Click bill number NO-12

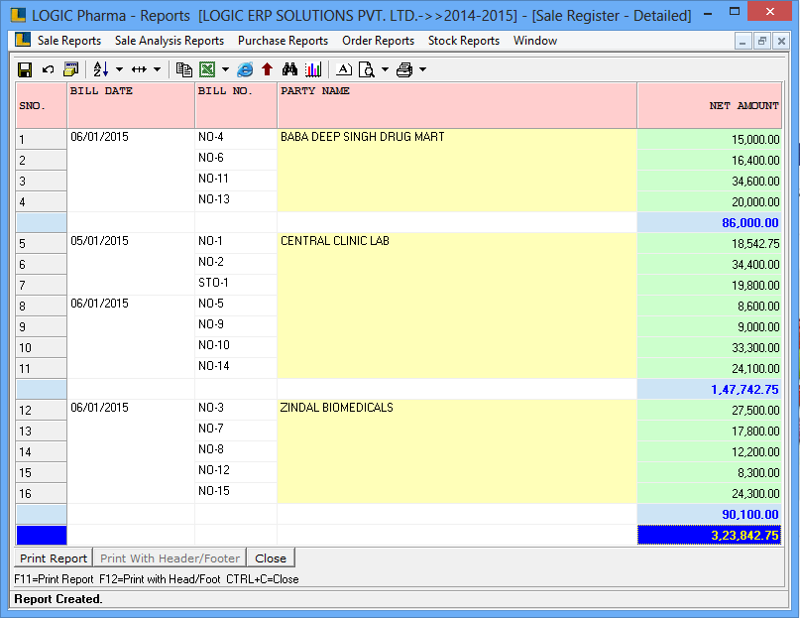[214, 470]
